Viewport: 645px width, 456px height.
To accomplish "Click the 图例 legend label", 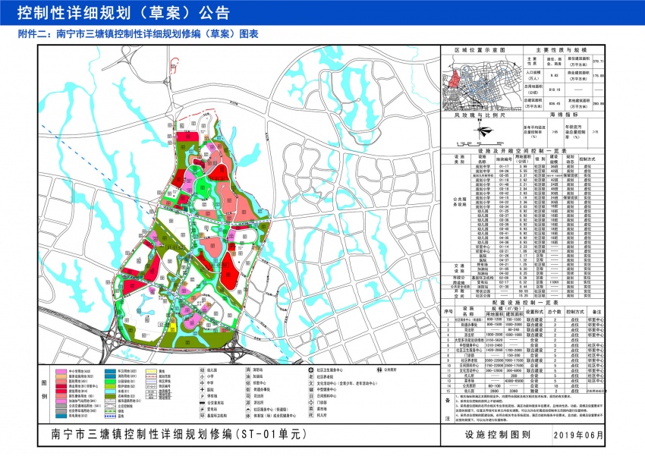I will click(x=44, y=389).
